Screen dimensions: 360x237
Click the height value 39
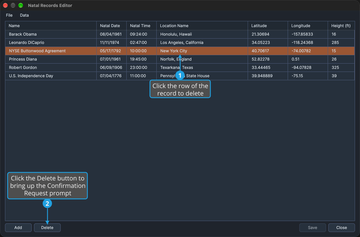pos(341,76)
